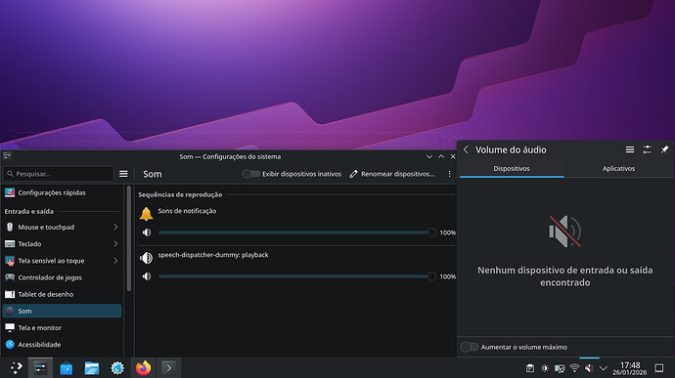Expand the Teclado chevron
The width and height of the screenshot is (675, 378).
tap(115, 244)
